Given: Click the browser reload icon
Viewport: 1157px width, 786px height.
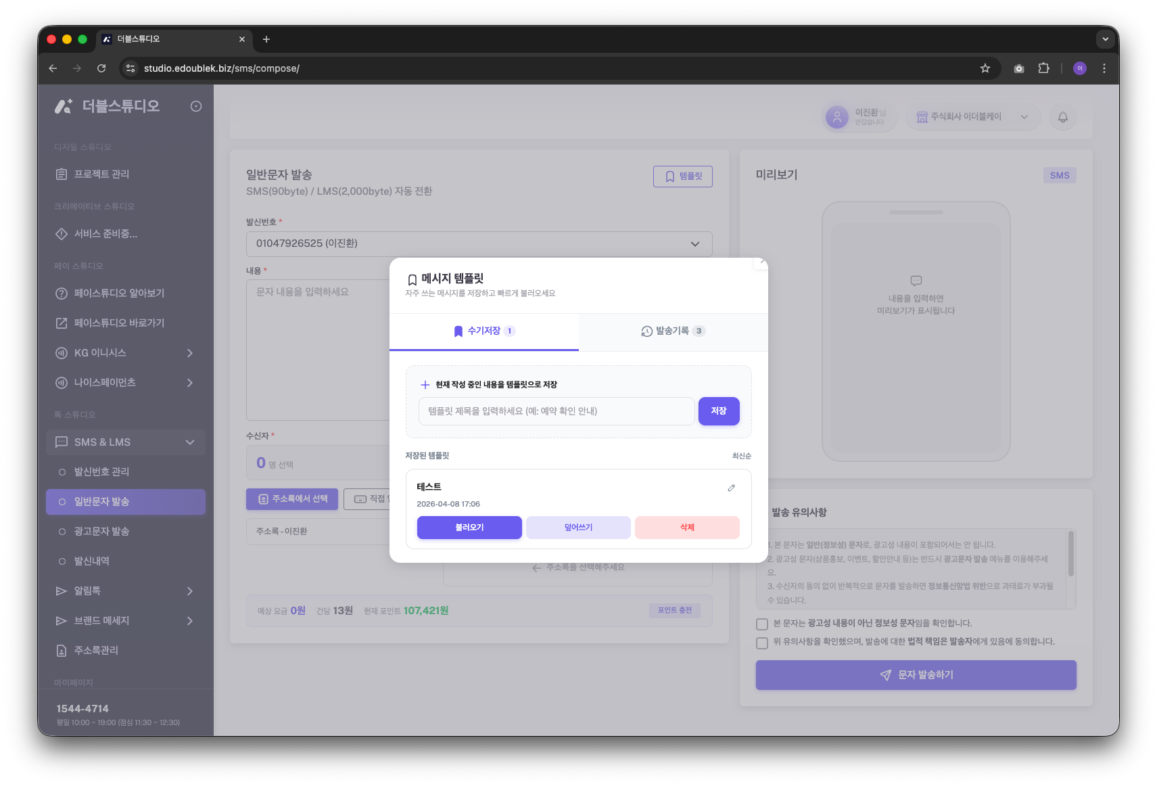Looking at the screenshot, I should pos(101,68).
